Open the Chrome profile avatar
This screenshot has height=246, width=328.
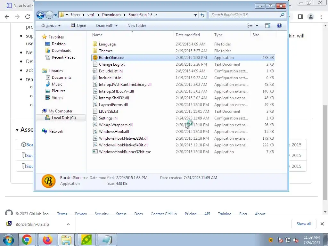(x=311, y=17)
